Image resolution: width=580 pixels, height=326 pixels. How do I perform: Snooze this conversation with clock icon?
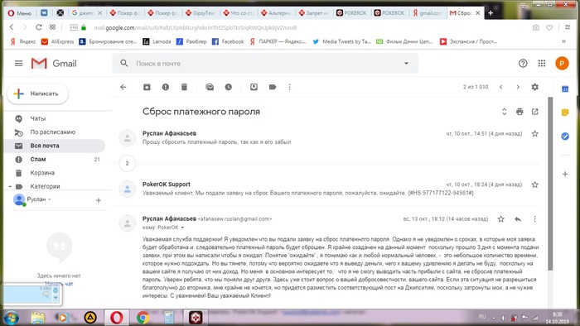(x=228, y=87)
